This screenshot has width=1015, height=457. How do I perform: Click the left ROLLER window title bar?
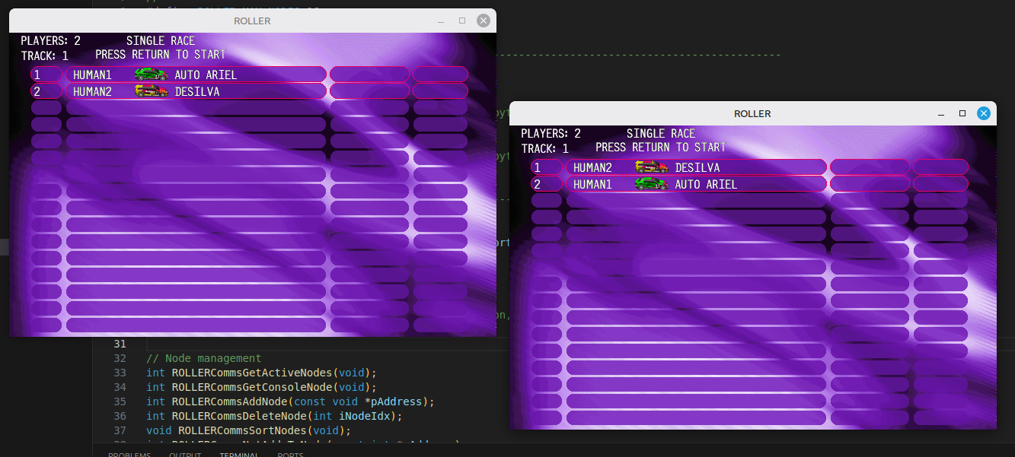(252, 21)
